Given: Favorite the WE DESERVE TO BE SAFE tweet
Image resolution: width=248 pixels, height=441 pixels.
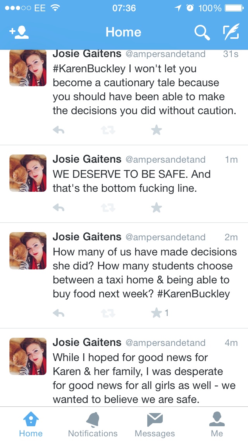Looking at the screenshot, I should [157, 208].
